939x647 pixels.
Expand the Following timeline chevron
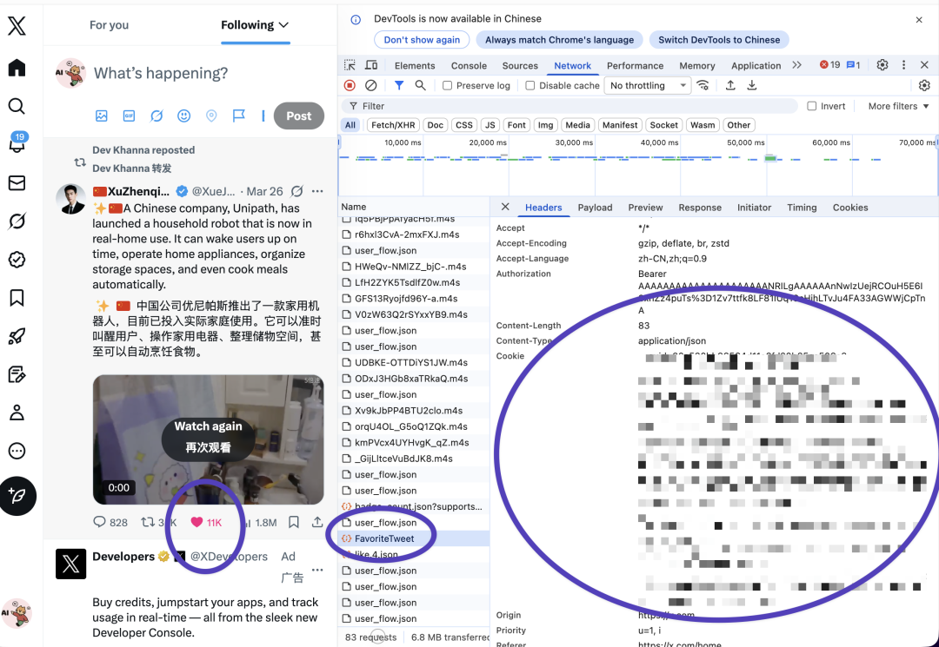[x=283, y=25]
